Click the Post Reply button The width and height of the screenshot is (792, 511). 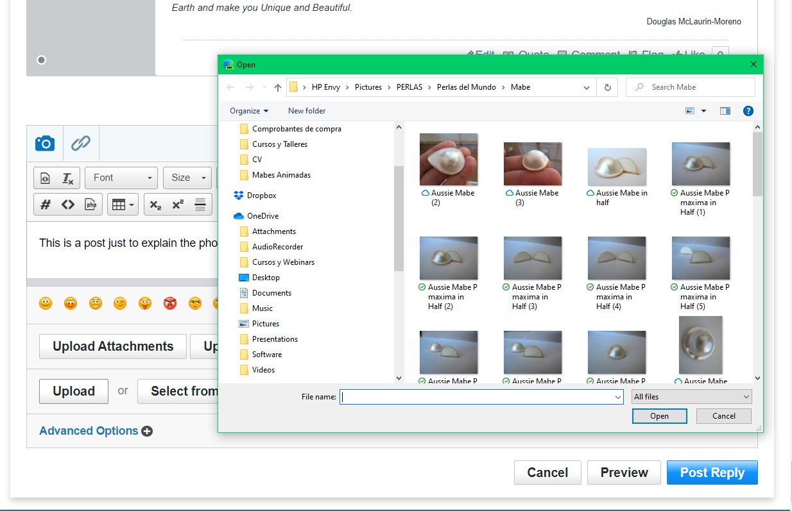712,473
